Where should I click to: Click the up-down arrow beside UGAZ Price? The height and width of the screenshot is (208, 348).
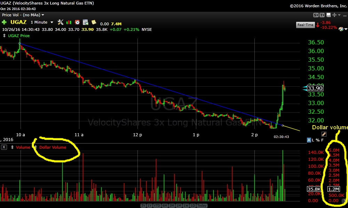tap(4, 36)
